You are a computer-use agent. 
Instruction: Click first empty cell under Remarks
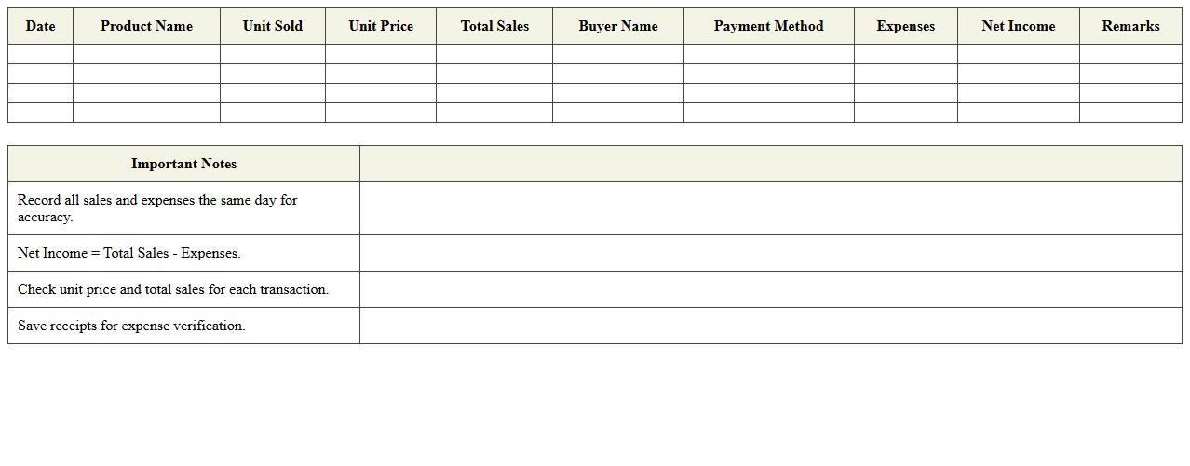(x=1130, y=54)
